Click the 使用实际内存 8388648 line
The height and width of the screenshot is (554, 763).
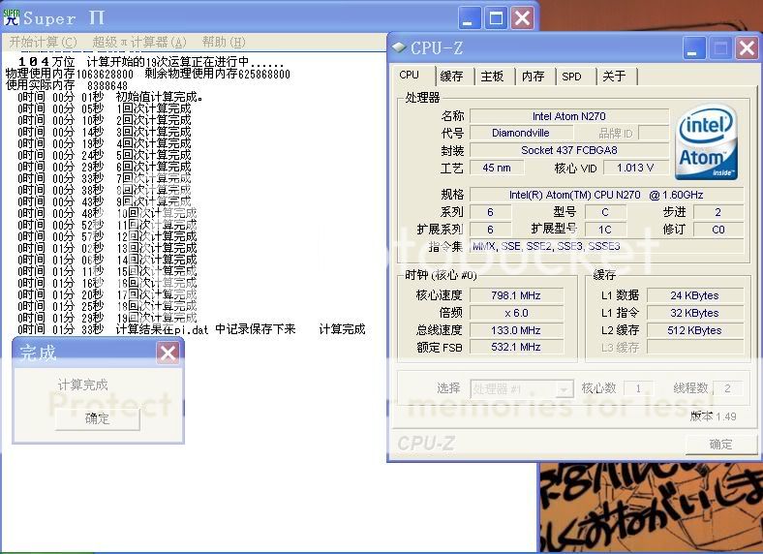[67, 85]
